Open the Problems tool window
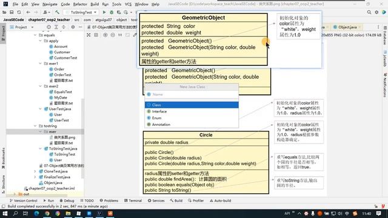The height and width of the screenshot is (218, 388). coord(109,200)
